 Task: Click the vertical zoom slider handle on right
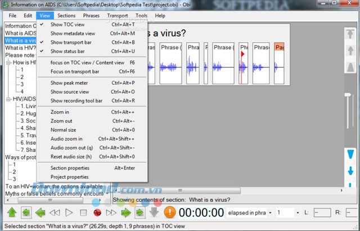click(x=349, y=94)
